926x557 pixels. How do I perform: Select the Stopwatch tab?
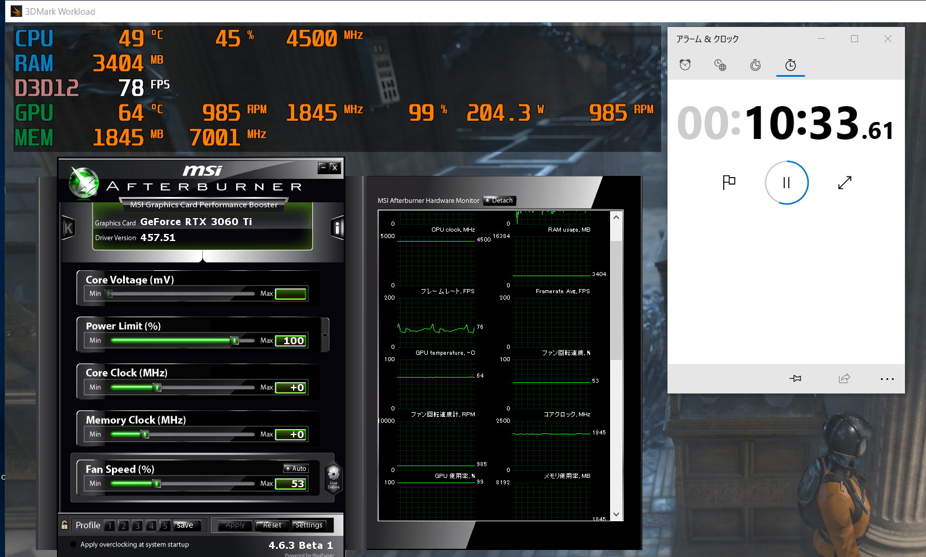pyautogui.click(x=791, y=64)
